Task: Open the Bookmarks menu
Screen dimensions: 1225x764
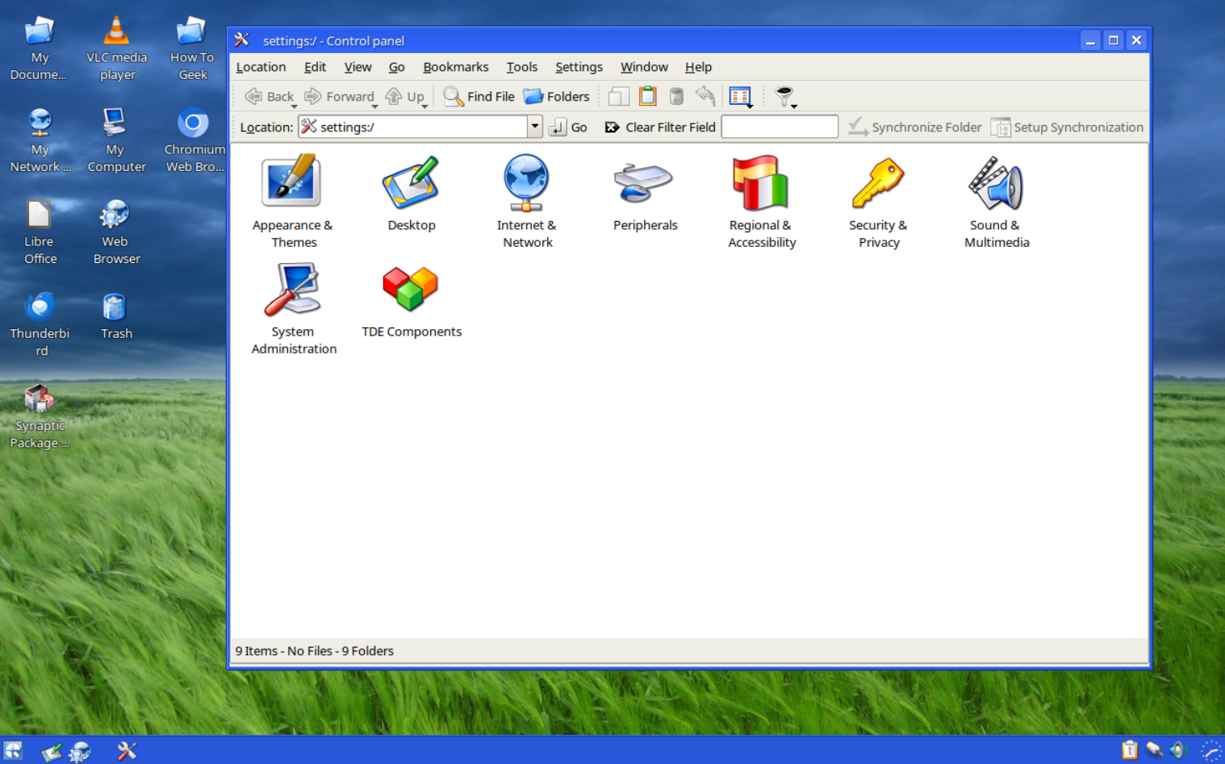Action: pos(455,67)
